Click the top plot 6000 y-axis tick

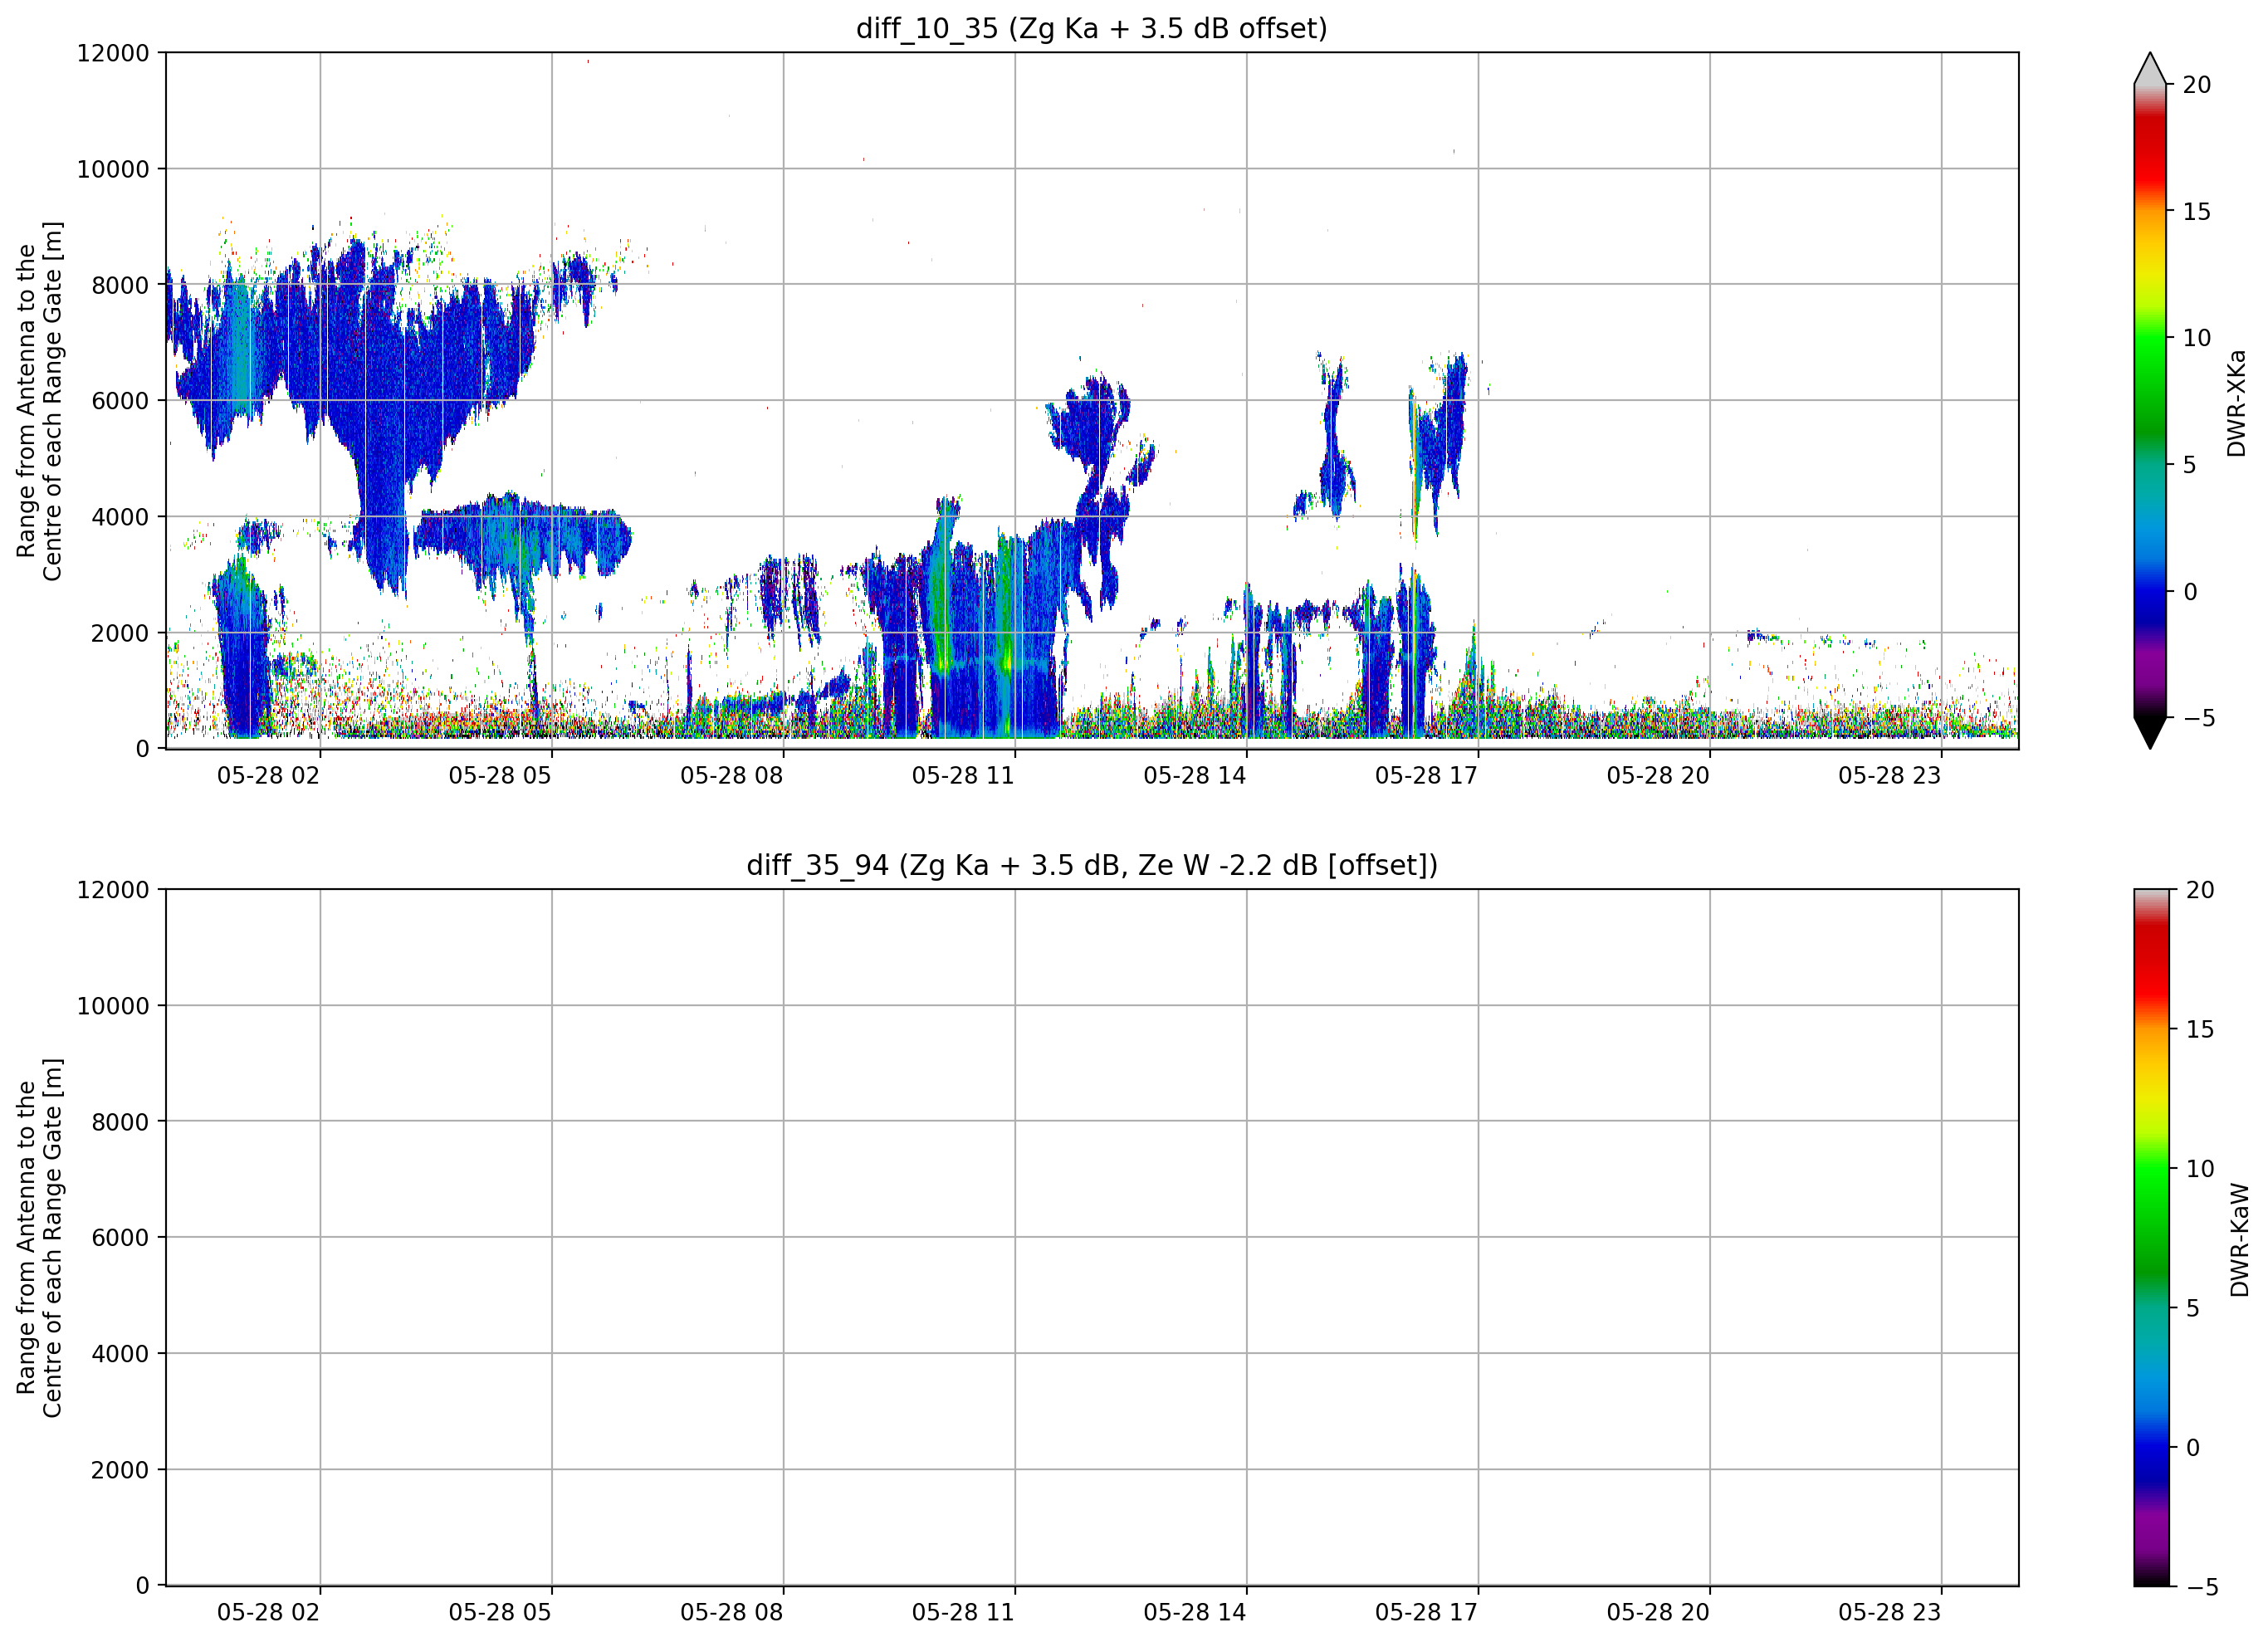[x=120, y=401]
